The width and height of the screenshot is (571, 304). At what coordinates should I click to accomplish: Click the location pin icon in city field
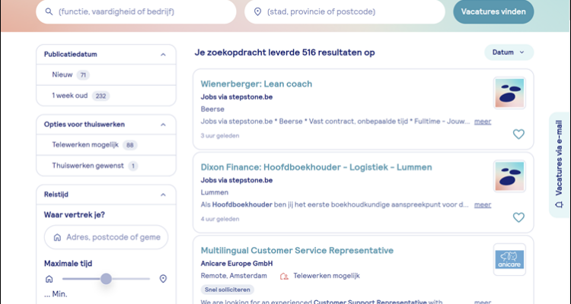pyautogui.click(x=257, y=12)
